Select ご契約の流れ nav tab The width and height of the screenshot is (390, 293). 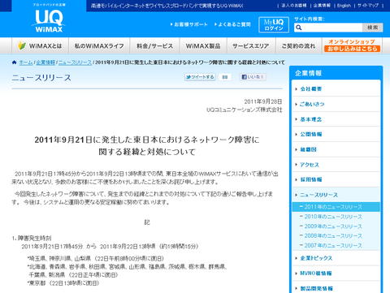[x=298, y=45]
